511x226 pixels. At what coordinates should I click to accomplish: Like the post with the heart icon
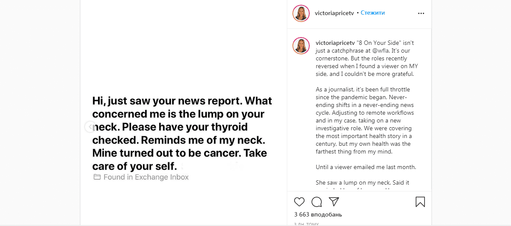pos(299,201)
